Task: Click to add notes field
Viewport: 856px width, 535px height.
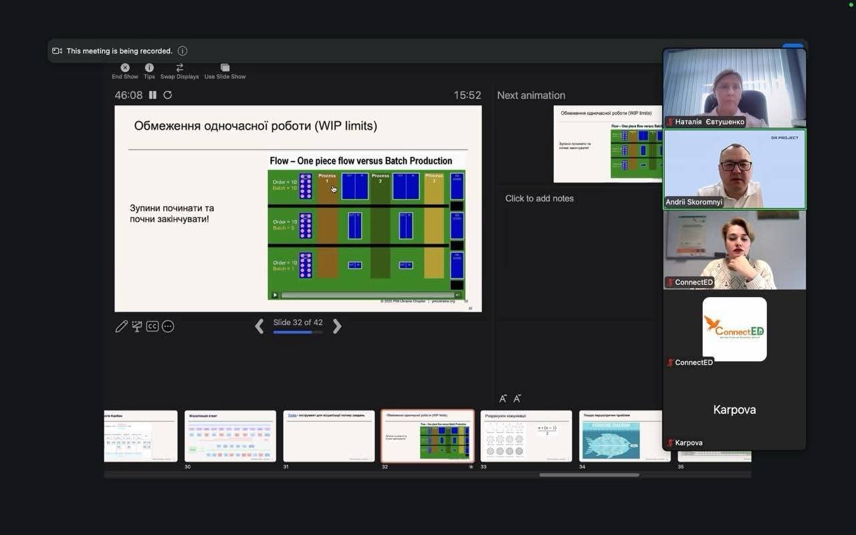Action: (x=578, y=254)
